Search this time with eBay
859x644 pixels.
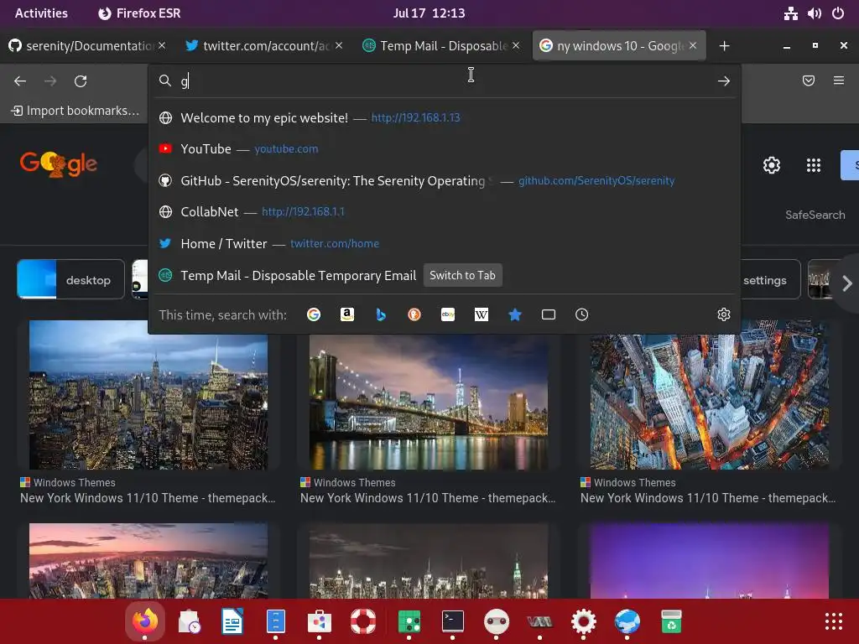pyautogui.click(x=448, y=314)
